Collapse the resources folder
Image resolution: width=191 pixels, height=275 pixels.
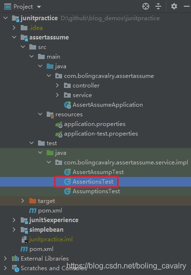(40, 114)
